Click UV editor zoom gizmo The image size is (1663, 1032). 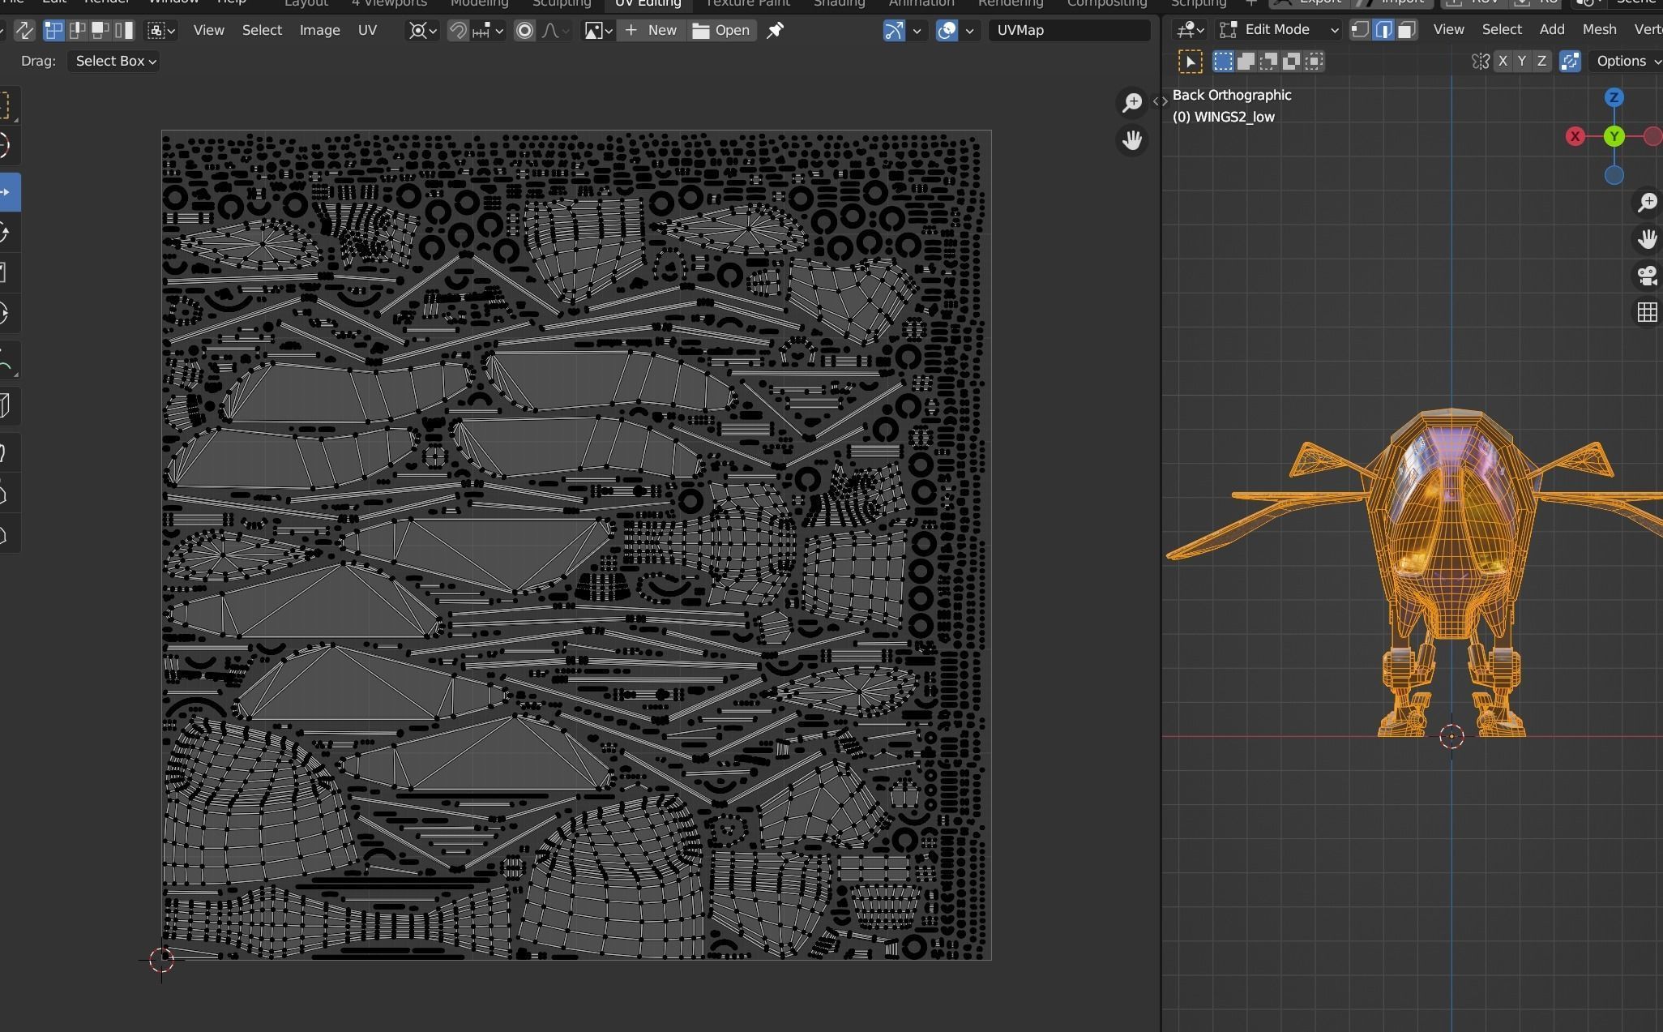(x=1131, y=102)
